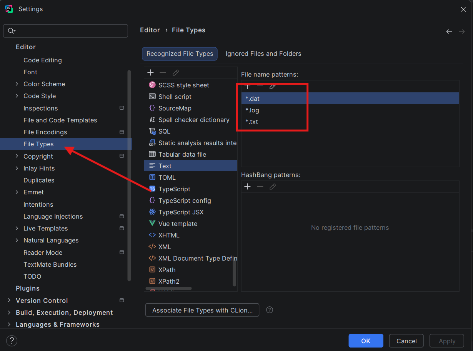Click the search magnifier icon
The width and height of the screenshot is (473, 351).
(11, 31)
